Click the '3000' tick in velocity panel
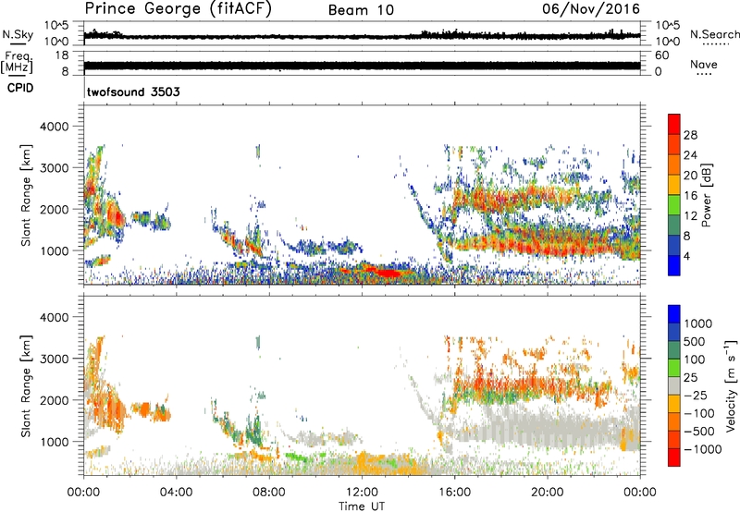This screenshot has height=512, width=740. click(x=54, y=359)
